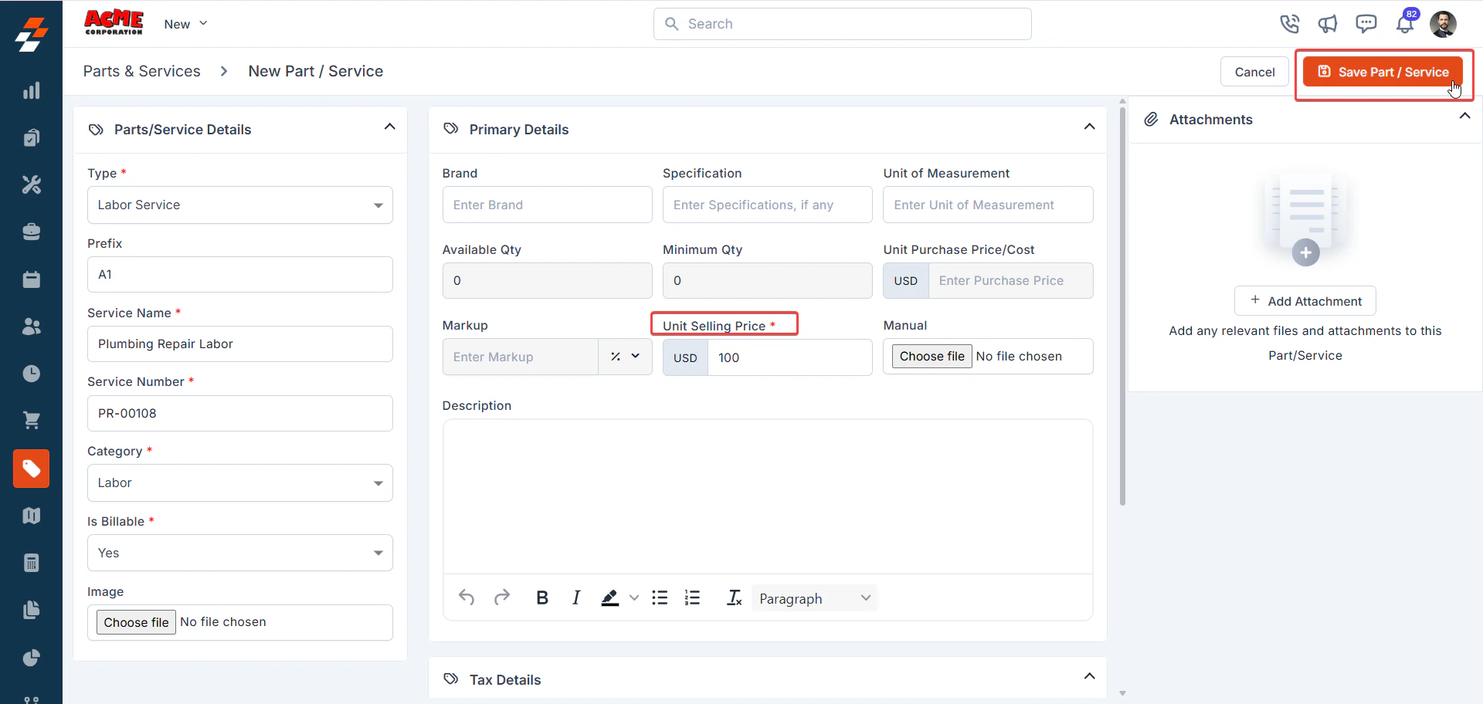
Task: Go to Parts & Services breadcrumb
Action: (x=142, y=71)
